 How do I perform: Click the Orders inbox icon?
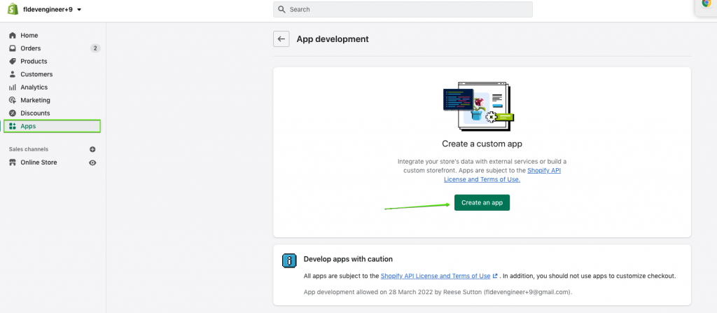13,48
